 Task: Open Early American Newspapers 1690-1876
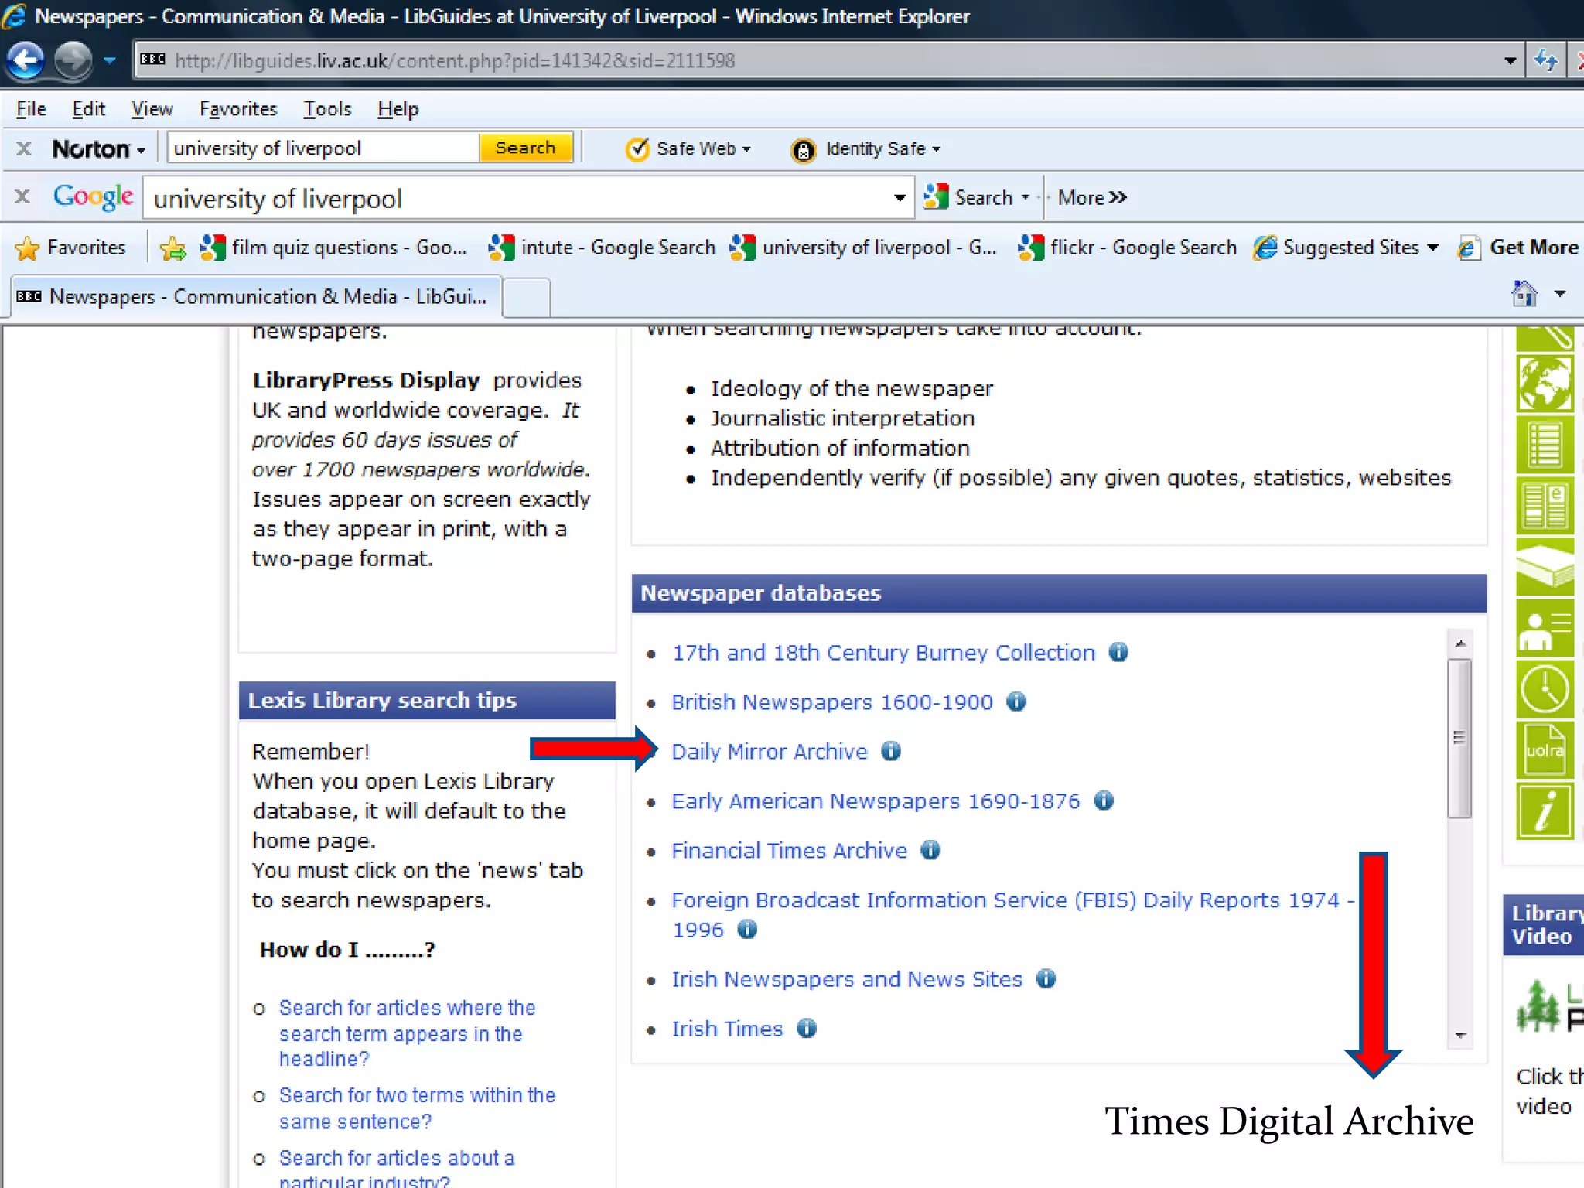click(x=876, y=801)
